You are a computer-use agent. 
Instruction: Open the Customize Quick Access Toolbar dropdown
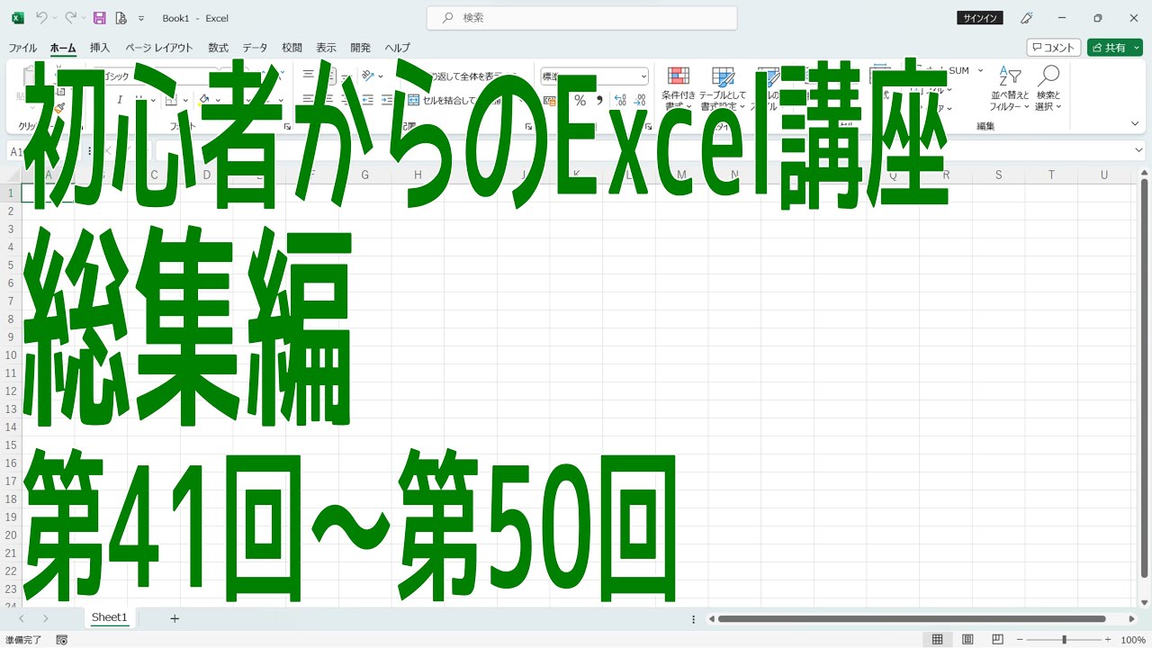[141, 18]
